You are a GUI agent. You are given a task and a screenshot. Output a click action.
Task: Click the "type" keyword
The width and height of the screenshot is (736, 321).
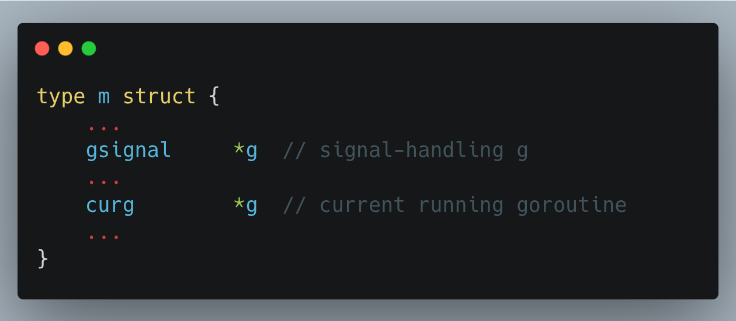tap(61, 96)
